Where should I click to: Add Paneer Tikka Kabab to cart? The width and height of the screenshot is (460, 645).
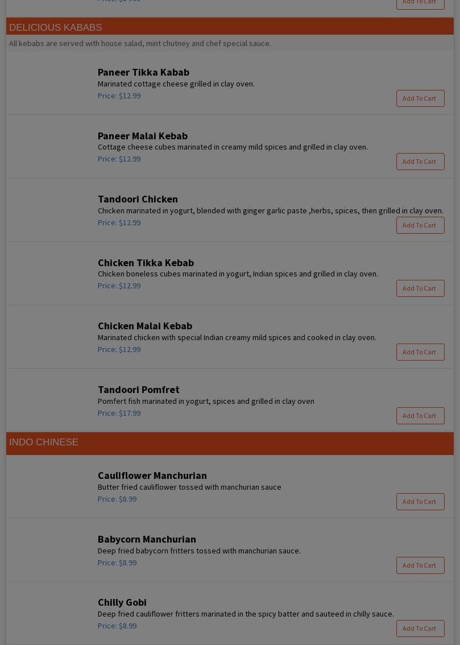click(420, 98)
